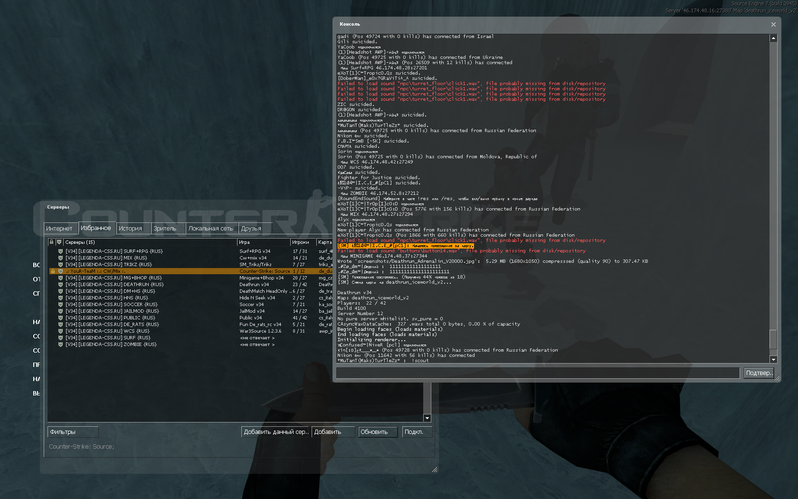This screenshot has width=798, height=499.
Task: Click the shield icon of PUBLIC server
Action: (x=60, y=317)
